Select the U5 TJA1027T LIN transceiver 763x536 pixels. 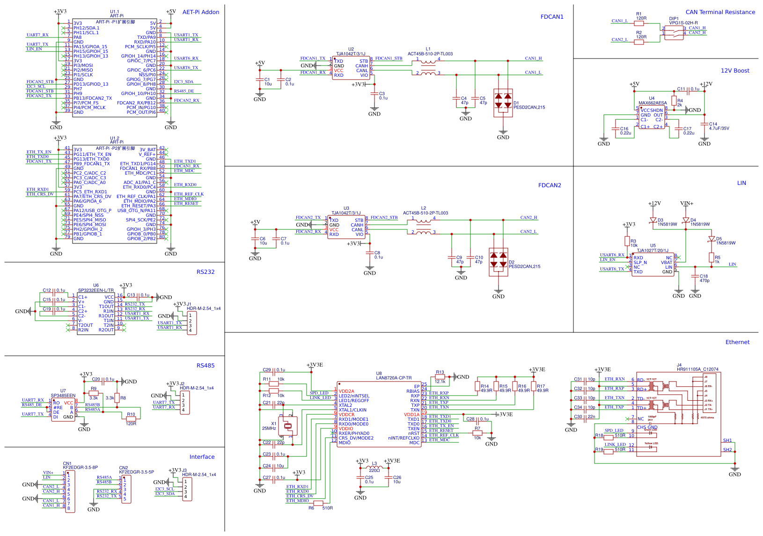pos(653,264)
